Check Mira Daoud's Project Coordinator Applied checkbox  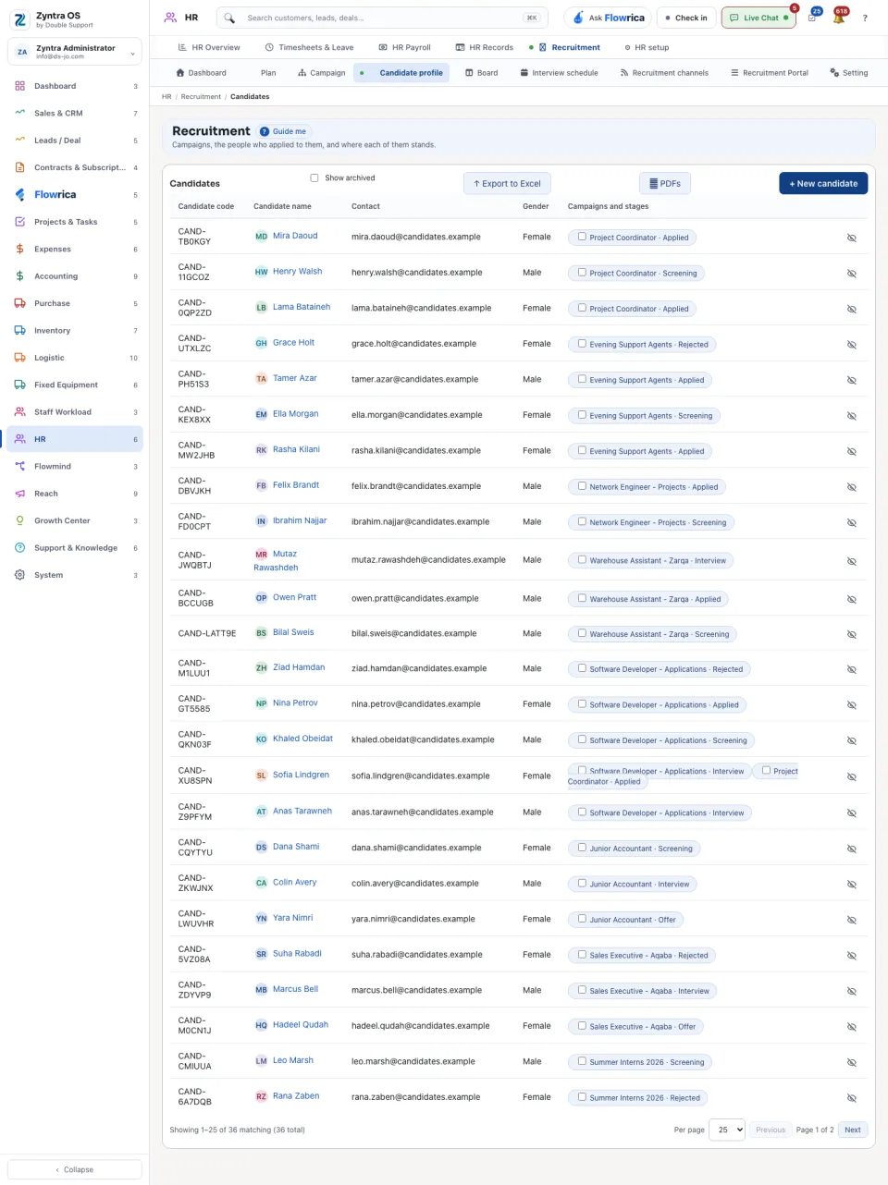[x=582, y=237]
